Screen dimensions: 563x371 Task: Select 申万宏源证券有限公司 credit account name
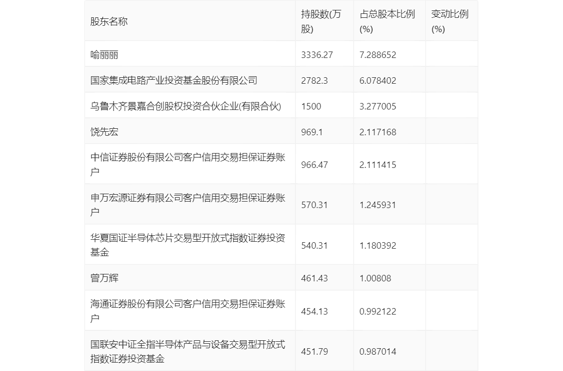pos(188,205)
